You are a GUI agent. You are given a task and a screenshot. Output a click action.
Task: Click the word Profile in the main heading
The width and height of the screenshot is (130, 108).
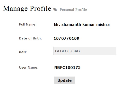pos(40,9)
